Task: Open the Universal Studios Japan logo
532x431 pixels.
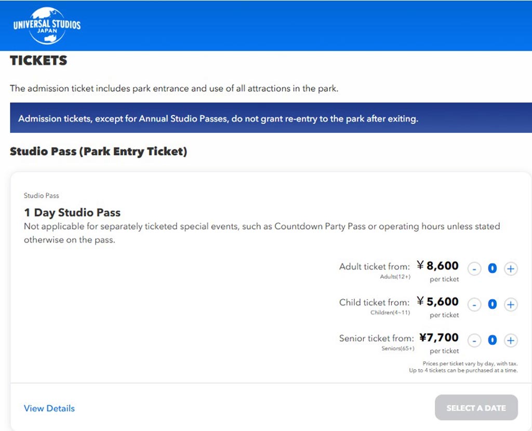Action: tap(47, 26)
